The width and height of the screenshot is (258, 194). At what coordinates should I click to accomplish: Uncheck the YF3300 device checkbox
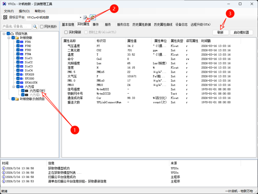[18, 78]
